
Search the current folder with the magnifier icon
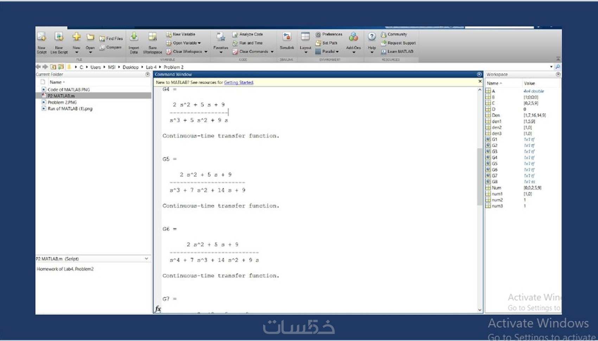pos(558,67)
